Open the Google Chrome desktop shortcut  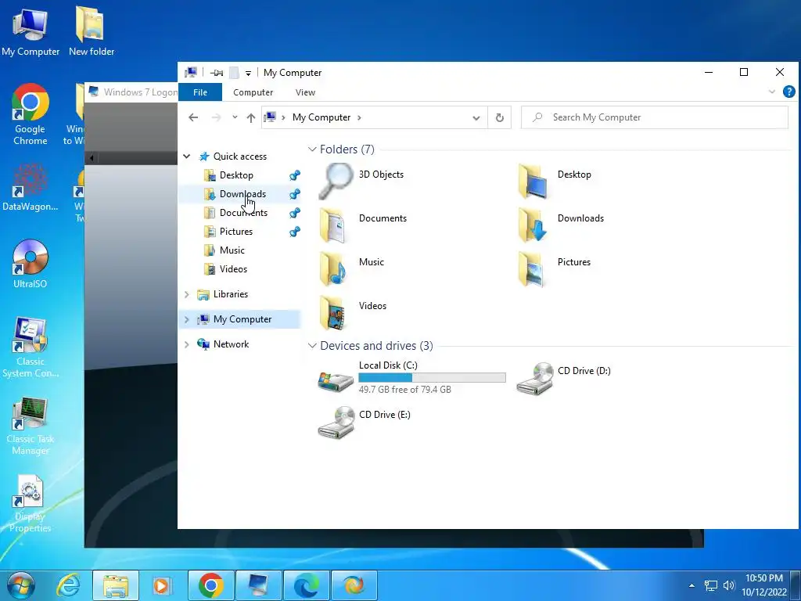click(x=31, y=114)
